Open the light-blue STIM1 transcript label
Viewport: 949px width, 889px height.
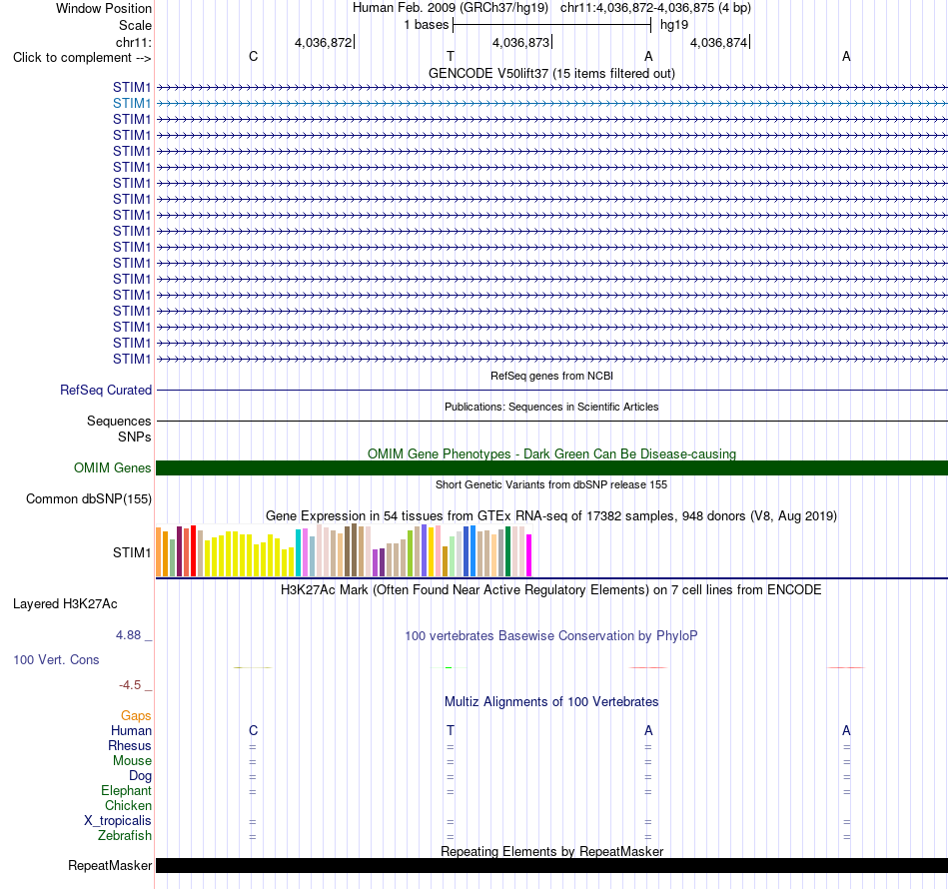[131, 104]
